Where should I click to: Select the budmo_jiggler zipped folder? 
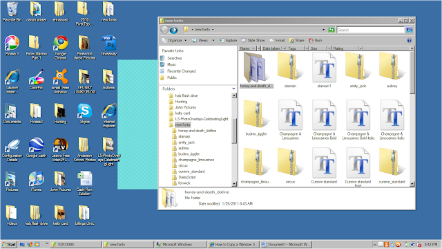coord(256,118)
